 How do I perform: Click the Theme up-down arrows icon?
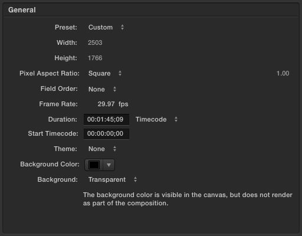point(114,149)
